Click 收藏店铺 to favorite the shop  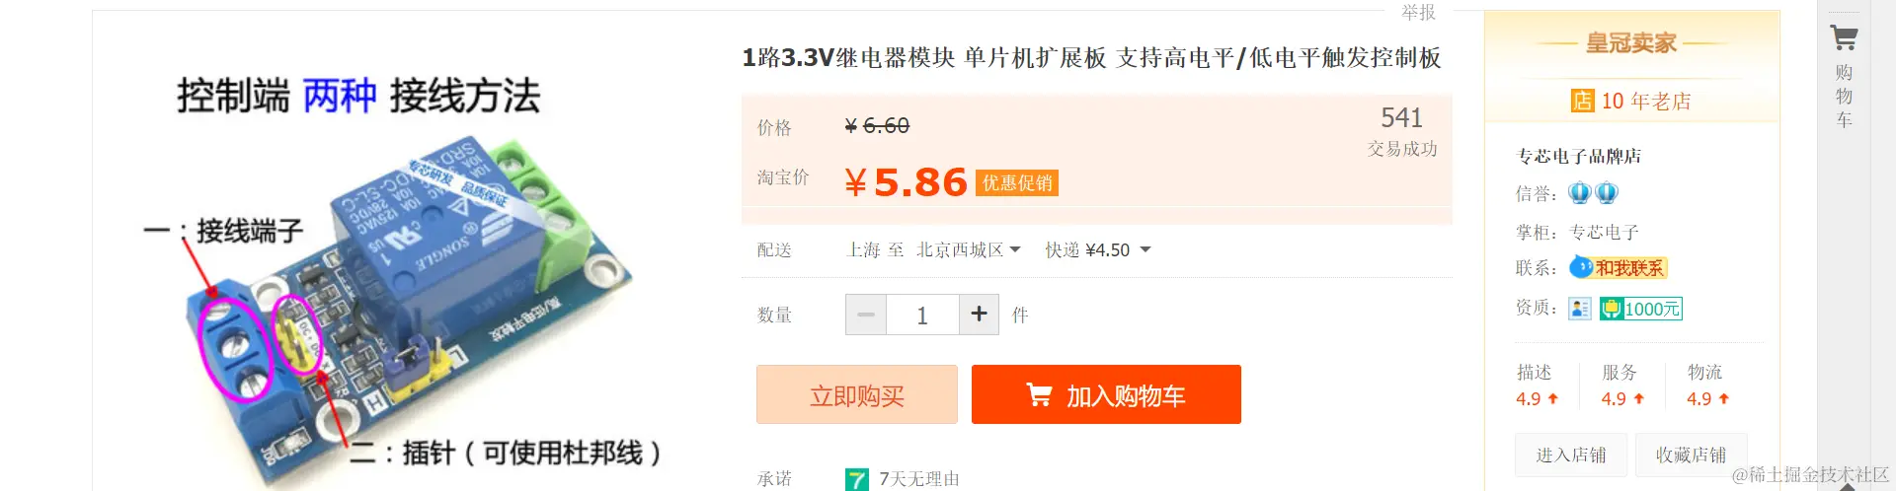click(1691, 455)
